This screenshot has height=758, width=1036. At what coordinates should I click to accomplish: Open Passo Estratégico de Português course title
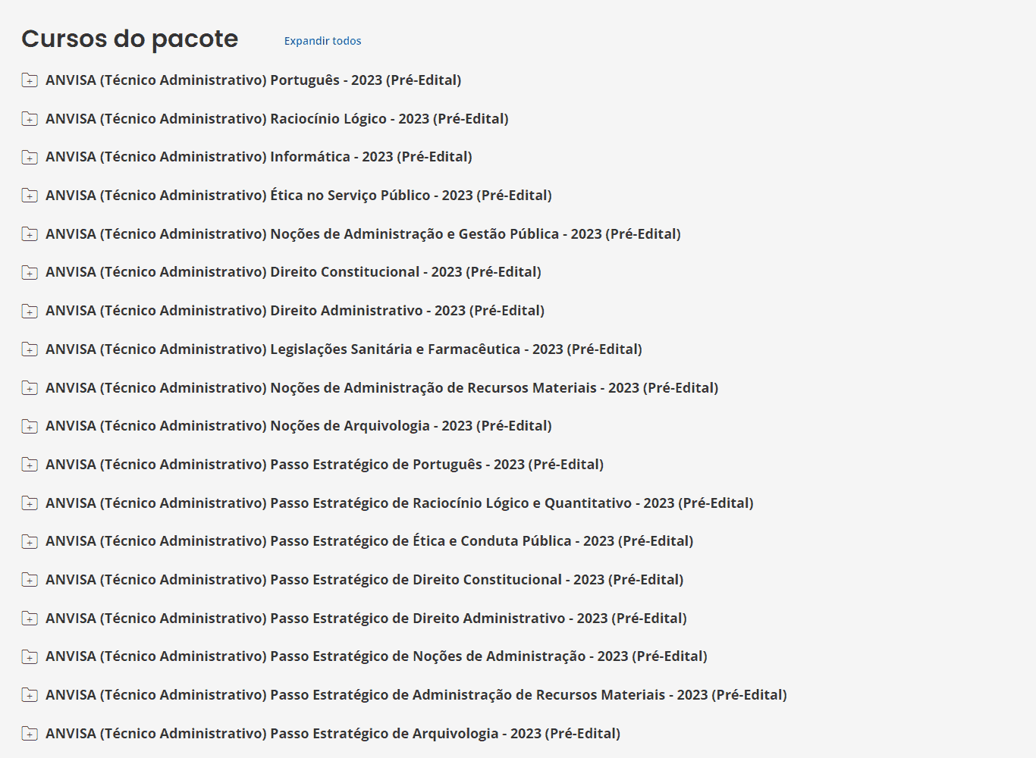(325, 465)
